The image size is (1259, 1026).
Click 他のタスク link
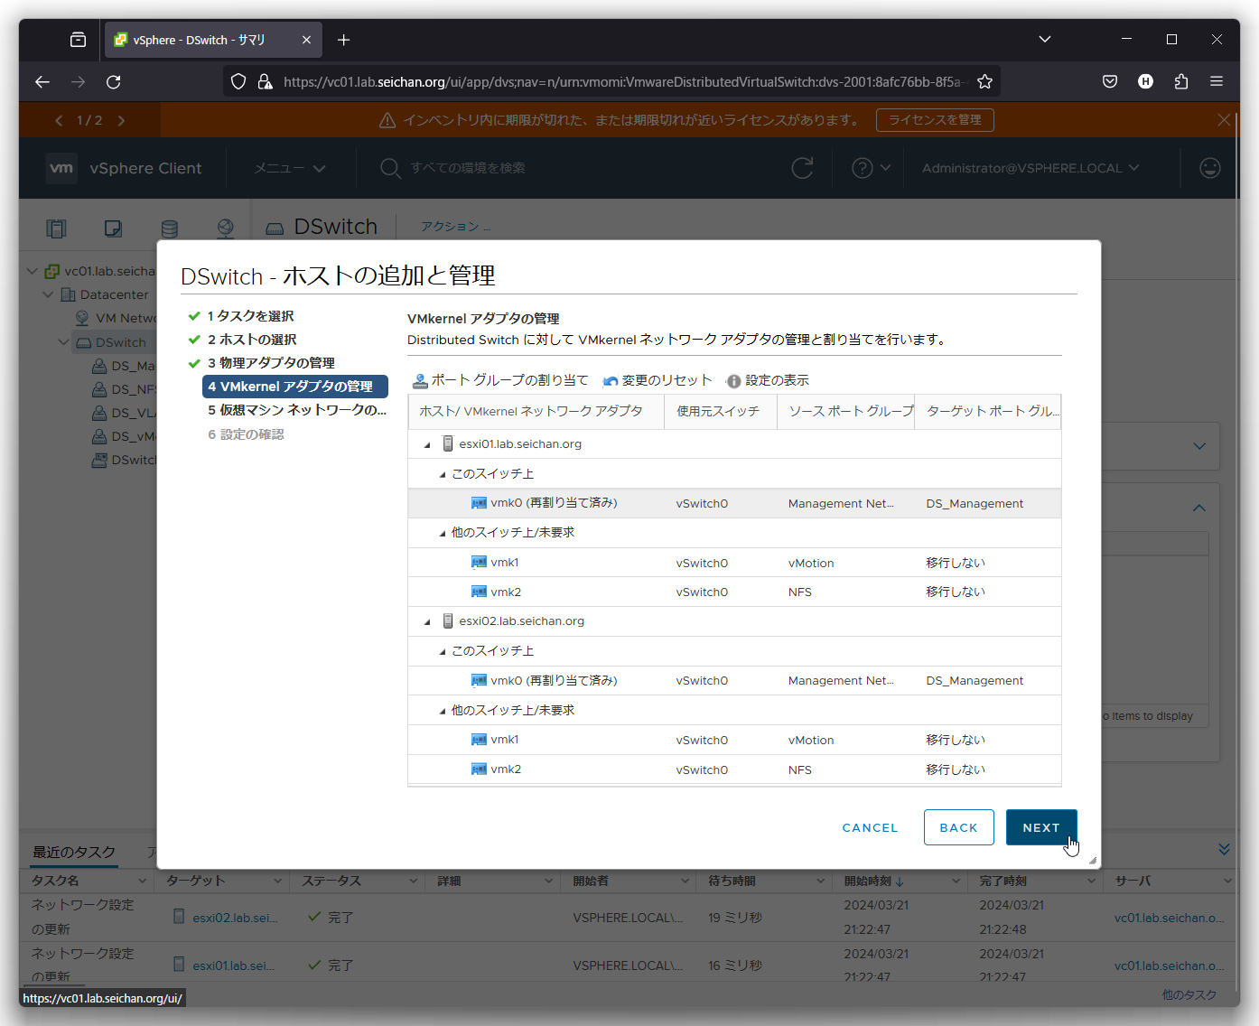[1189, 995]
